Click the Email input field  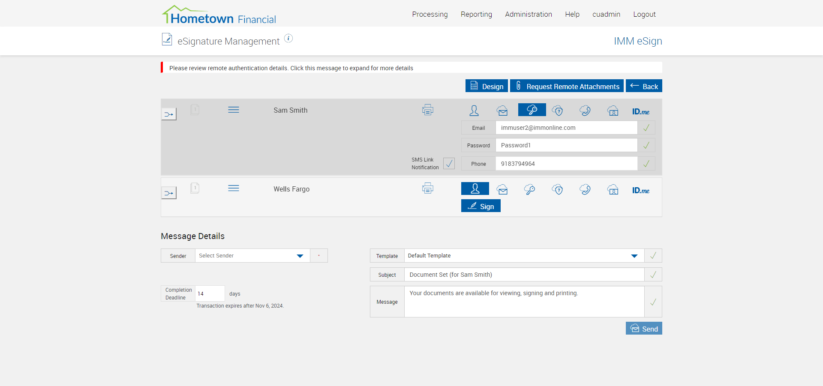click(x=566, y=128)
